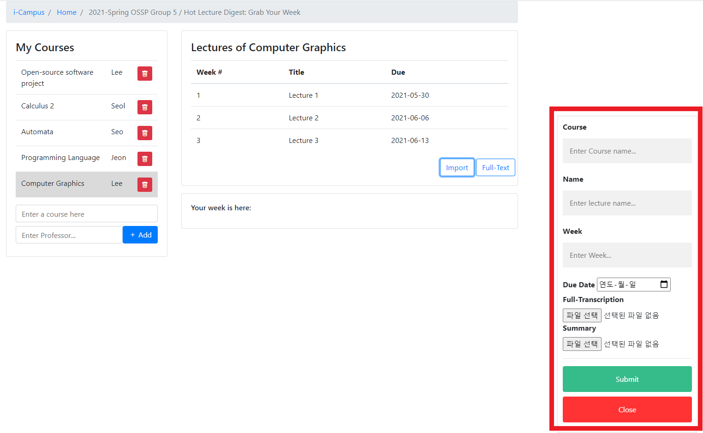Add a new course with the Add button
Viewport: 703px width, 433px height.
point(140,235)
